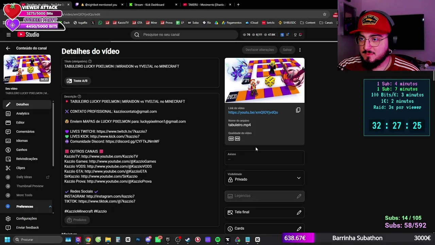This screenshot has width=435, height=245.
Task: Open the Canais bookmarks folder
Action: pyautogui.click(x=326, y=23)
